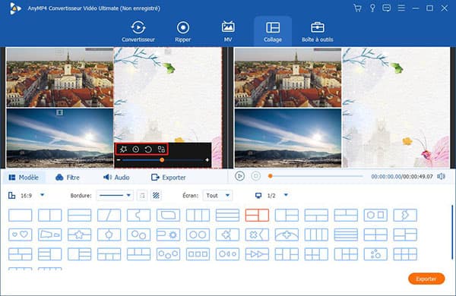Choose the two-row horizontal split template
The image size is (456, 296).
79,216
